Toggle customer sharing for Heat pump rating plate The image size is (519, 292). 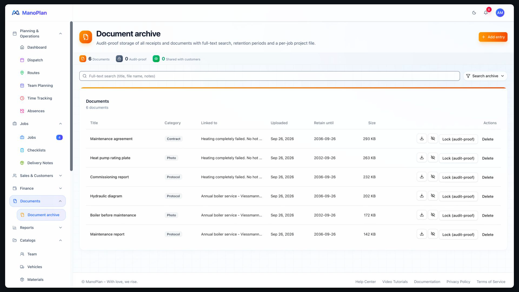pos(433,158)
